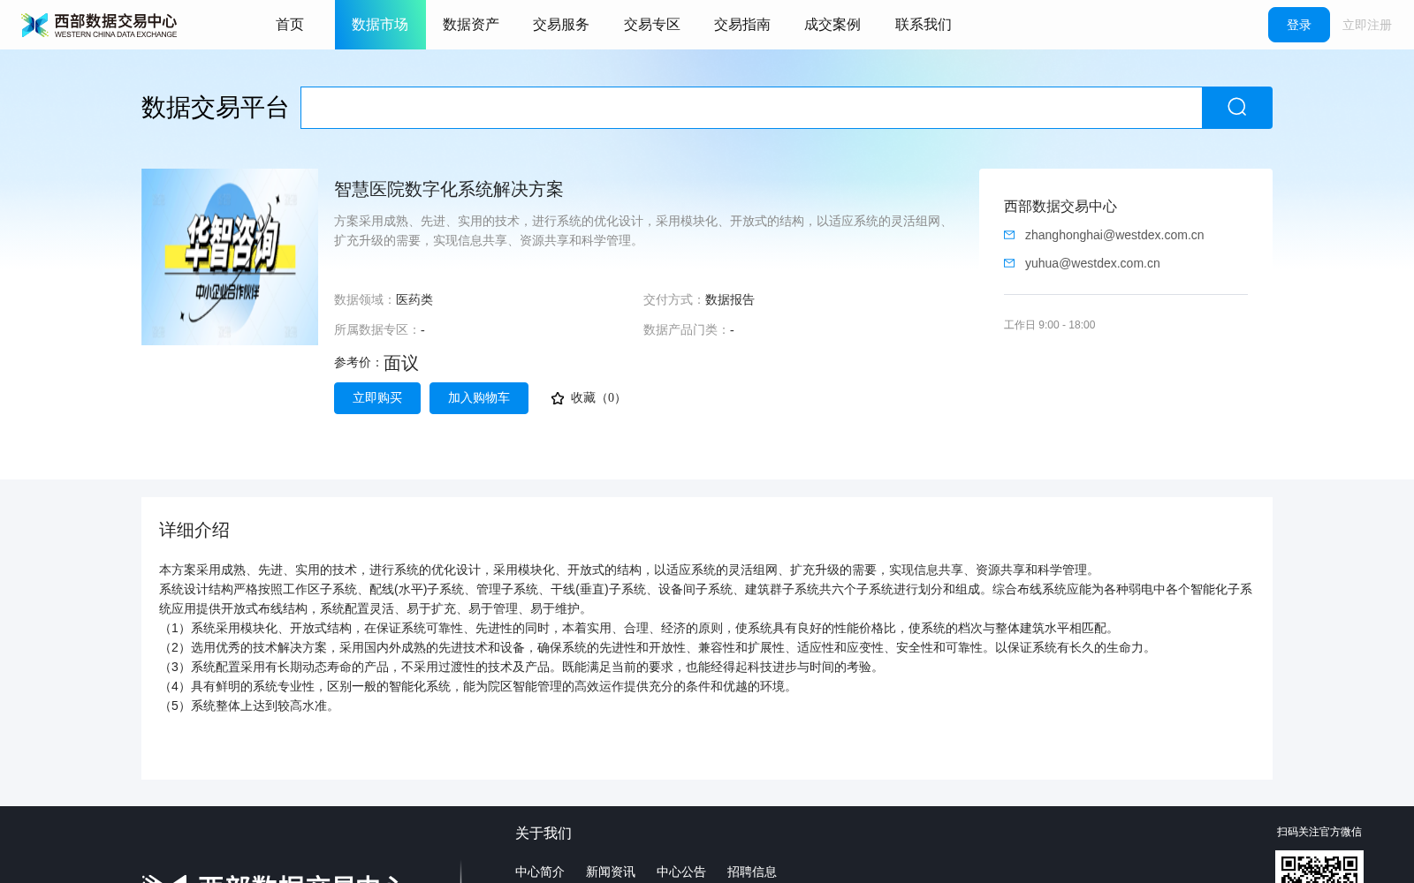Click the 加入购物车 button
This screenshot has height=883, width=1414.
coord(479,398)
